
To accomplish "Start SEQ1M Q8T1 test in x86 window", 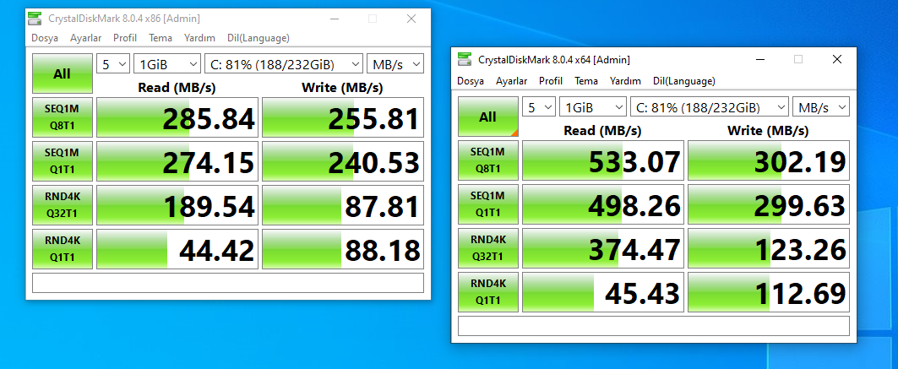I will coord(62,117).
